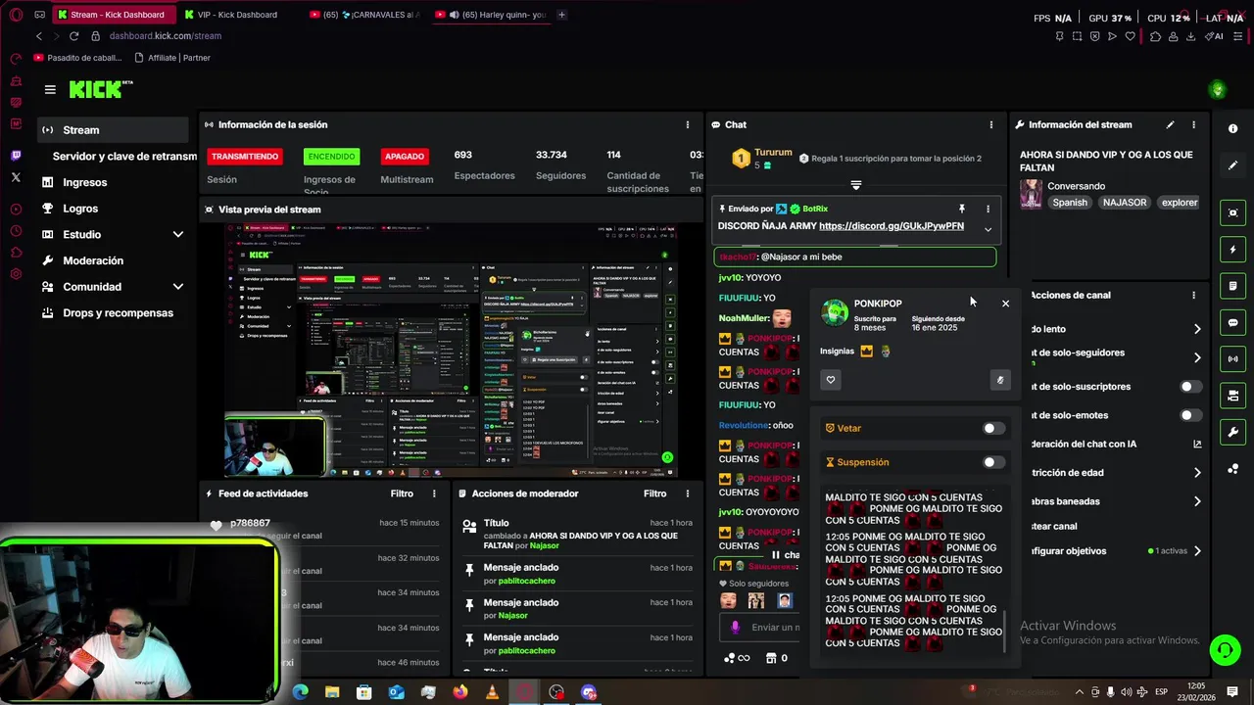Open Filtro in Feed de actividades
The image size is (1254, 705).
[402, 493]
